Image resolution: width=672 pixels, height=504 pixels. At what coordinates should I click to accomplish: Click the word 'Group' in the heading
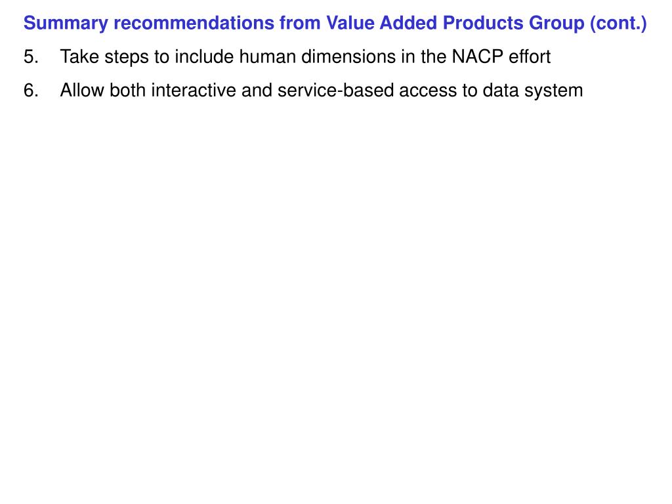[556, 24]
